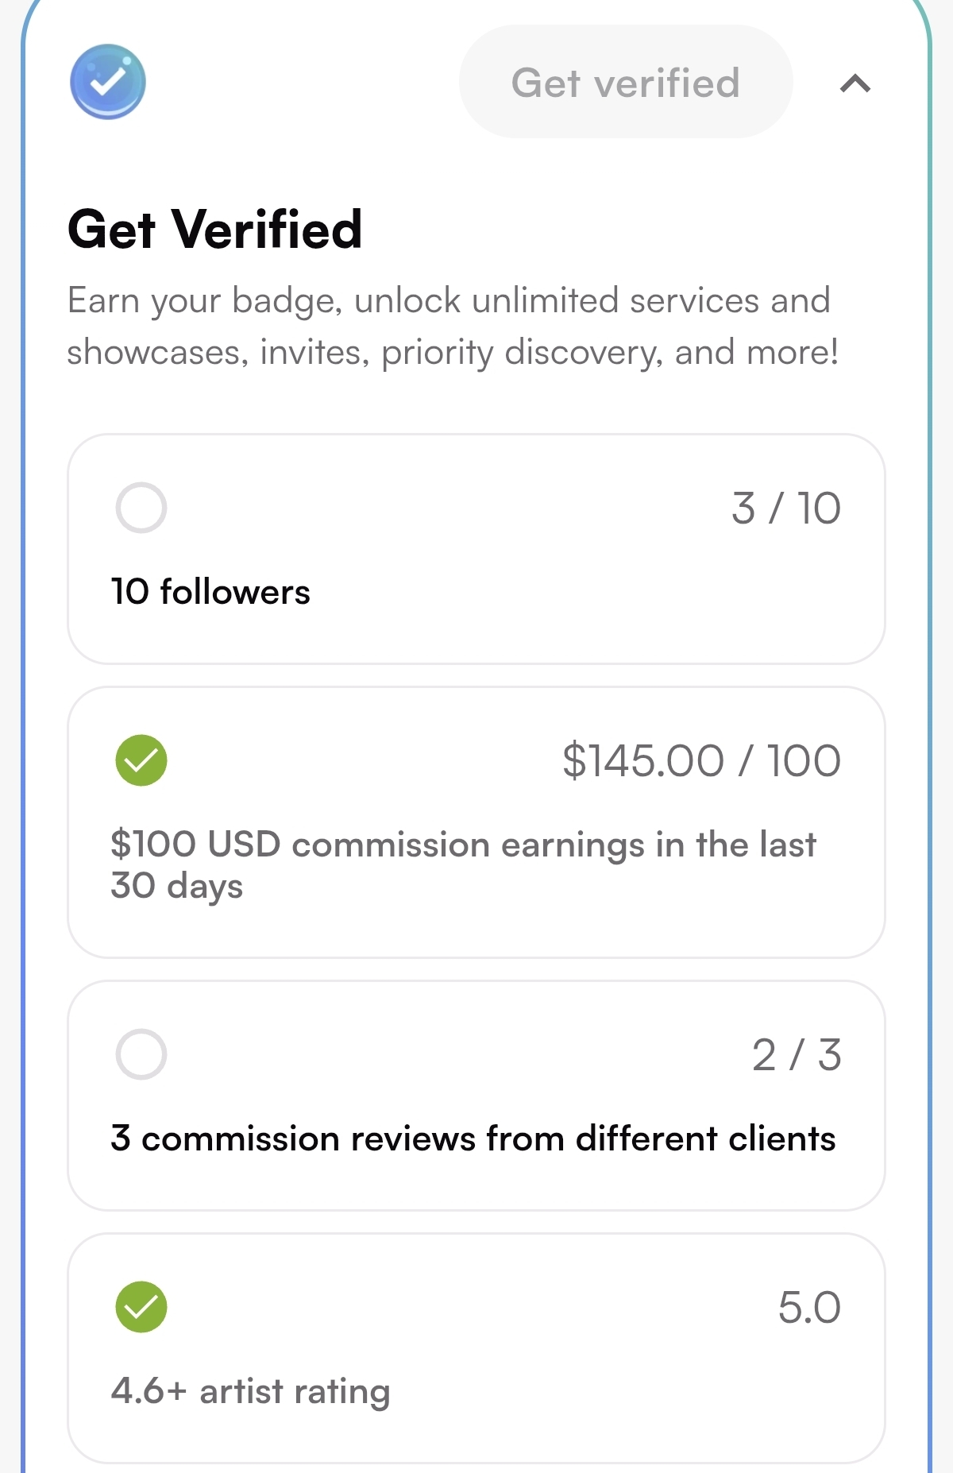This screenshot has height=1473, width=953.
Task: Click the 2 / 3 reviews progress
Action: [x=797, y=1055]
